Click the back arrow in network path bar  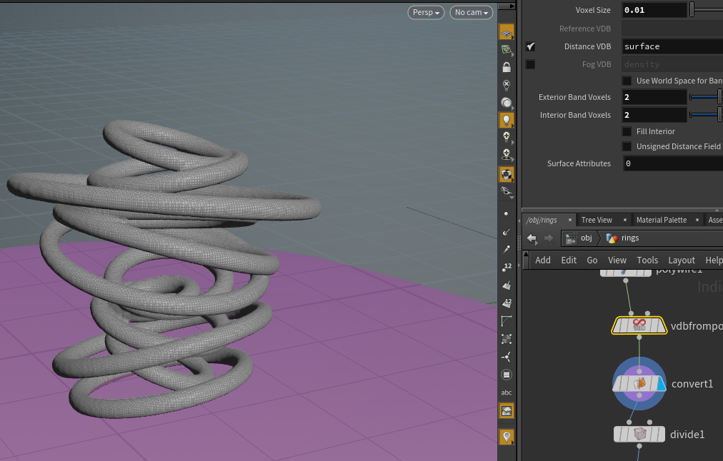tap(532, 238)
